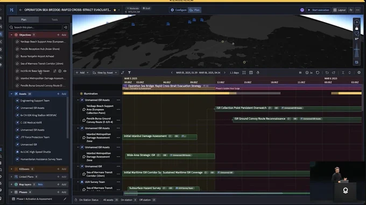The width and height of the screenshot is (366, 205).
Task: Toggle visibility of Incirlik Air Base objective
Action: click(65, 71)
